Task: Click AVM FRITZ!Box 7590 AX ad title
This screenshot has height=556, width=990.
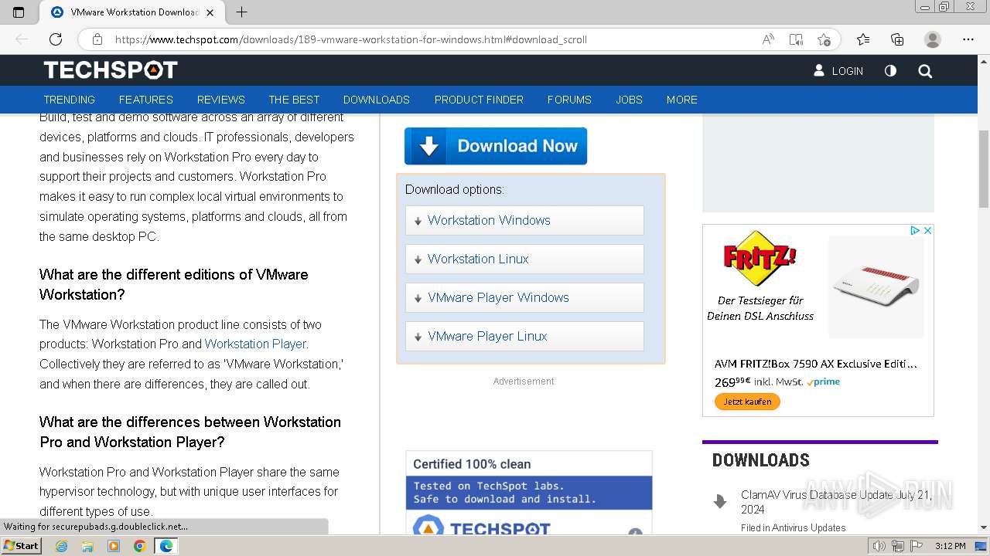Action: coord(816,364)
